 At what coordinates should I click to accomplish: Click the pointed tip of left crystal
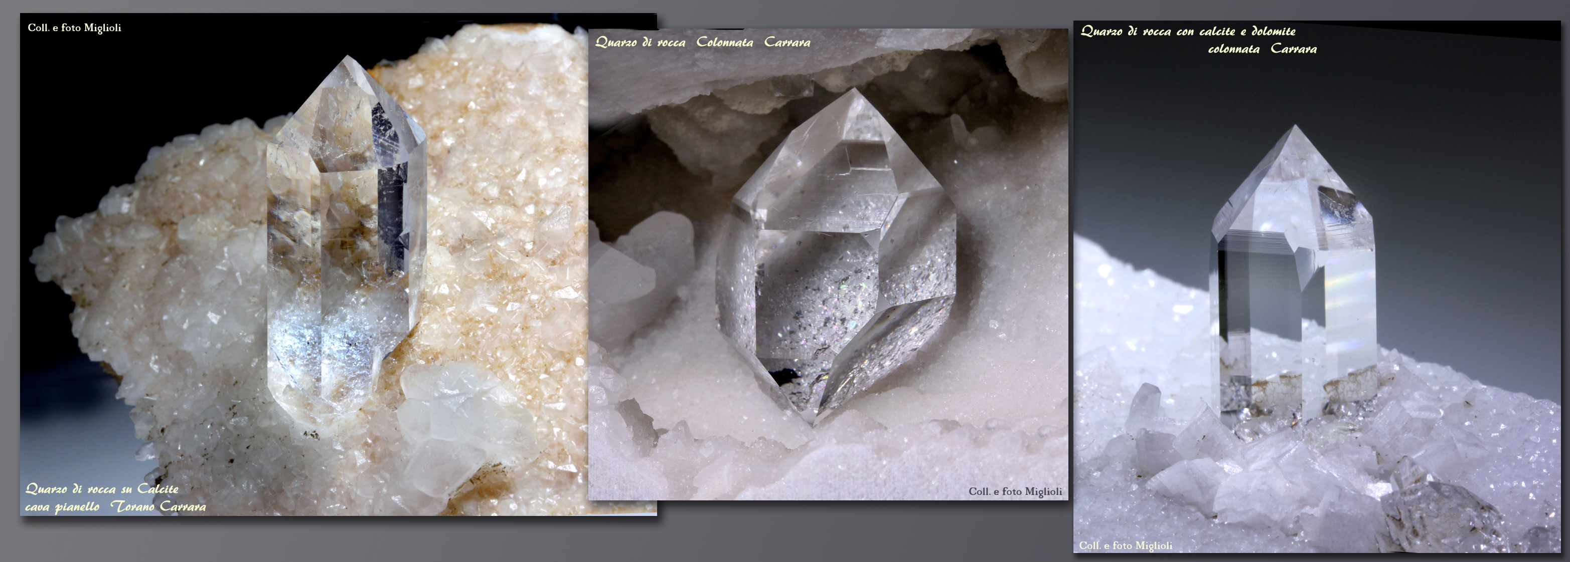(348, 60)
